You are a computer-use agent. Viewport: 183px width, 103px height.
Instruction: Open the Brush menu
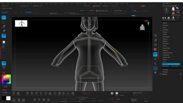click(8, 4)
